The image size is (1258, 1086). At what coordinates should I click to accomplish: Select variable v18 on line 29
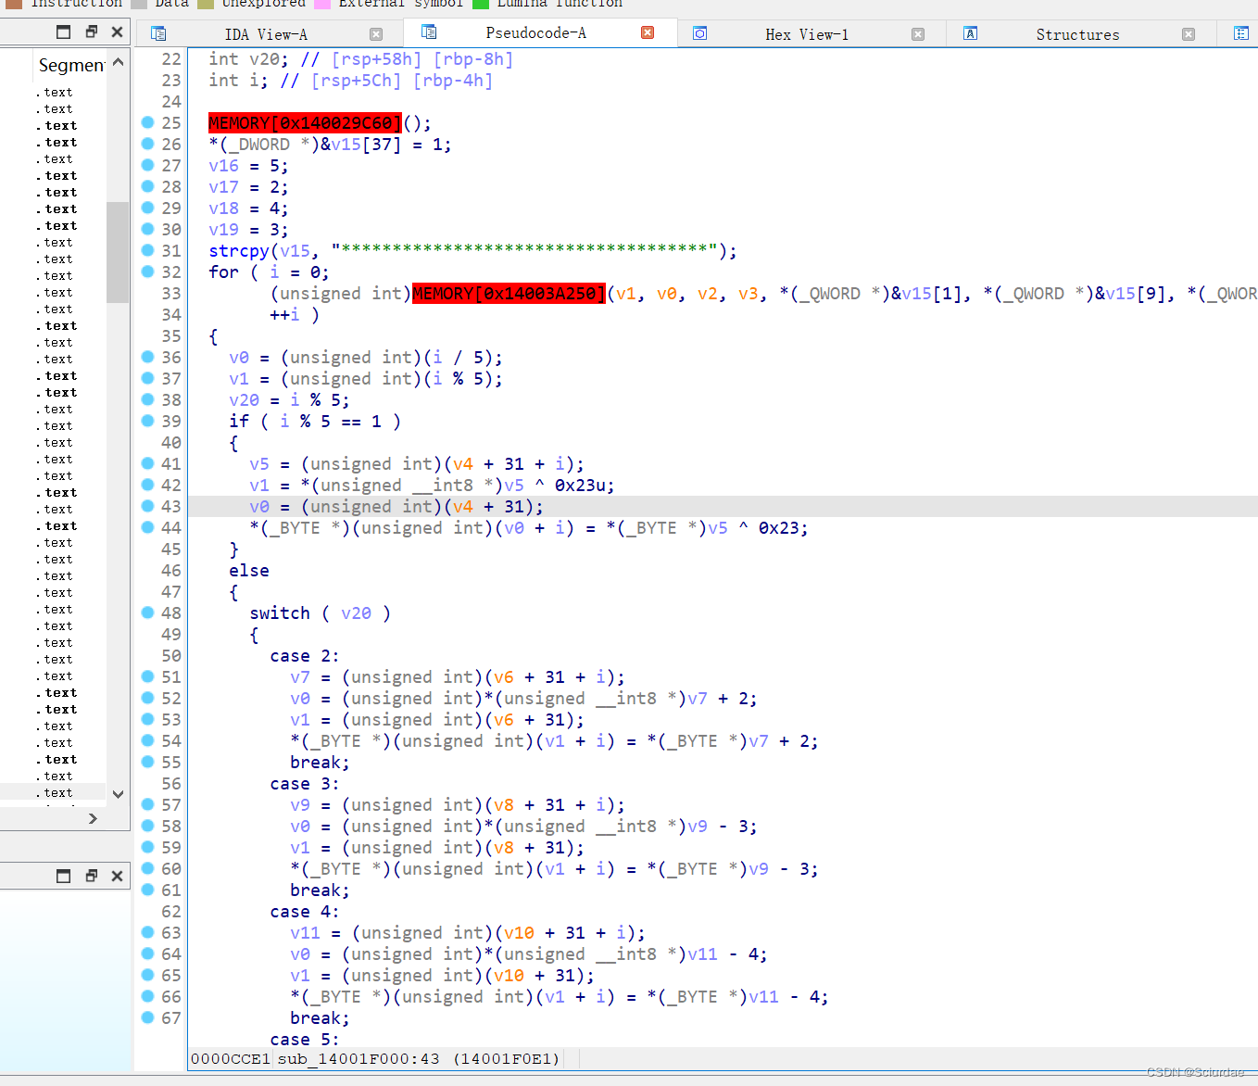point(223,208)
